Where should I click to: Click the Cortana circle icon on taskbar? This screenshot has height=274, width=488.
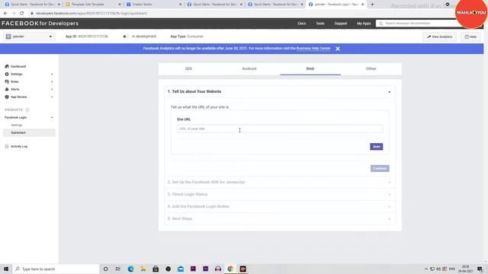coord(106,269)
